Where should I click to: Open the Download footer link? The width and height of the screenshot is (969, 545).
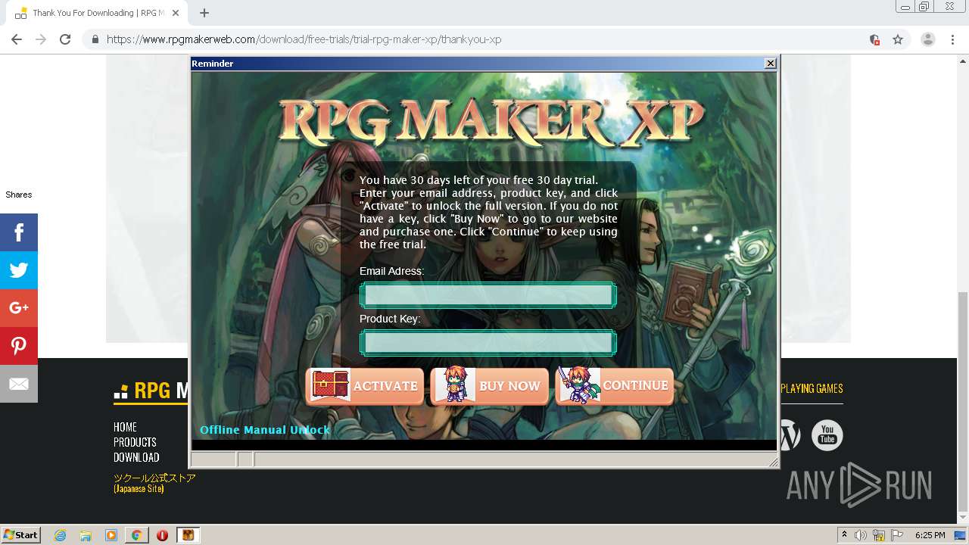[x=136, y=457]
